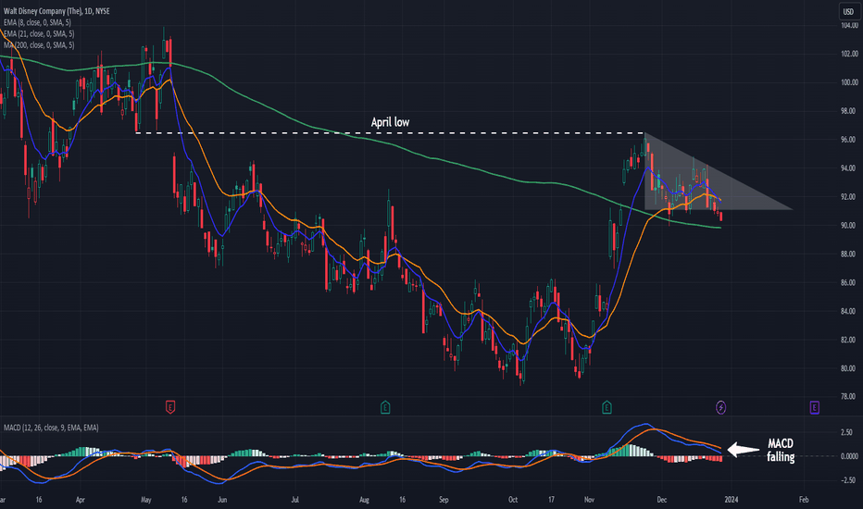Image resolution: width=863 pixels, height=509 pixels.
Task: Click the 80.00 price axis label
Action: tap(849, 368)
